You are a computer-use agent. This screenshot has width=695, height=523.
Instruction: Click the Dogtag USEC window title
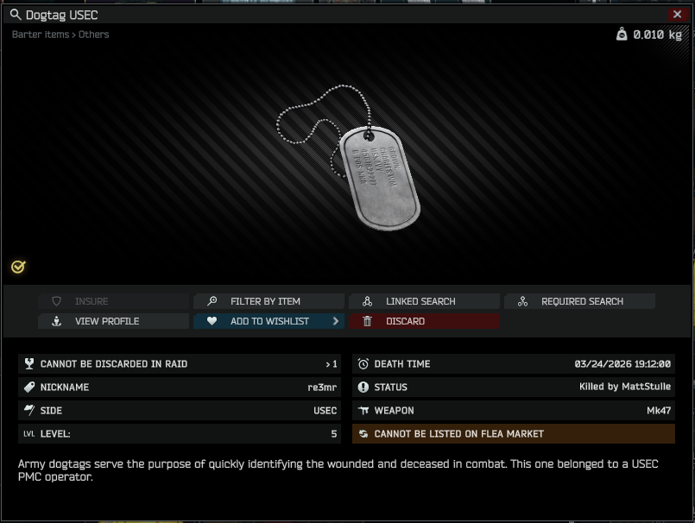pyautogui.click(x=61, y=15)
